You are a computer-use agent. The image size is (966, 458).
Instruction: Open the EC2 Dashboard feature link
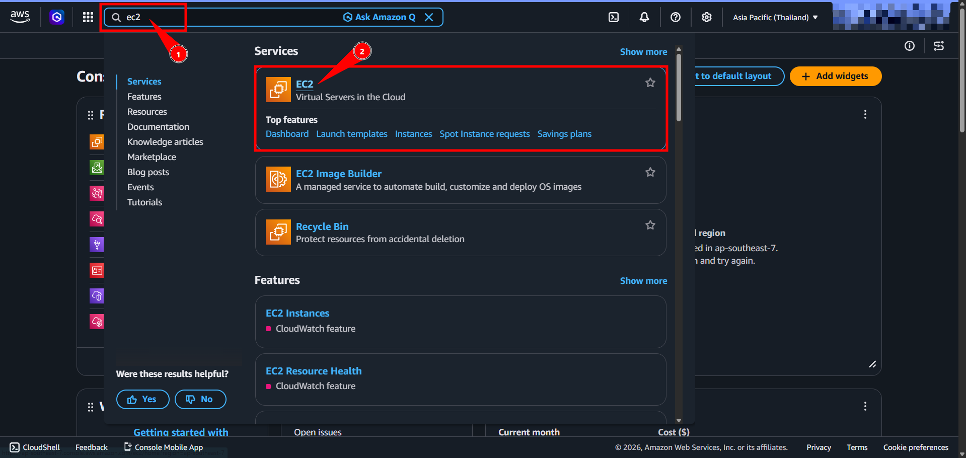(287, 134)
